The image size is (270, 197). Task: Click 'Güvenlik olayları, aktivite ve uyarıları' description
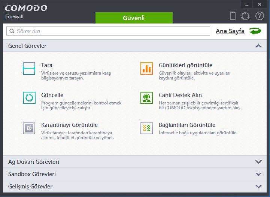pos(194,73)
